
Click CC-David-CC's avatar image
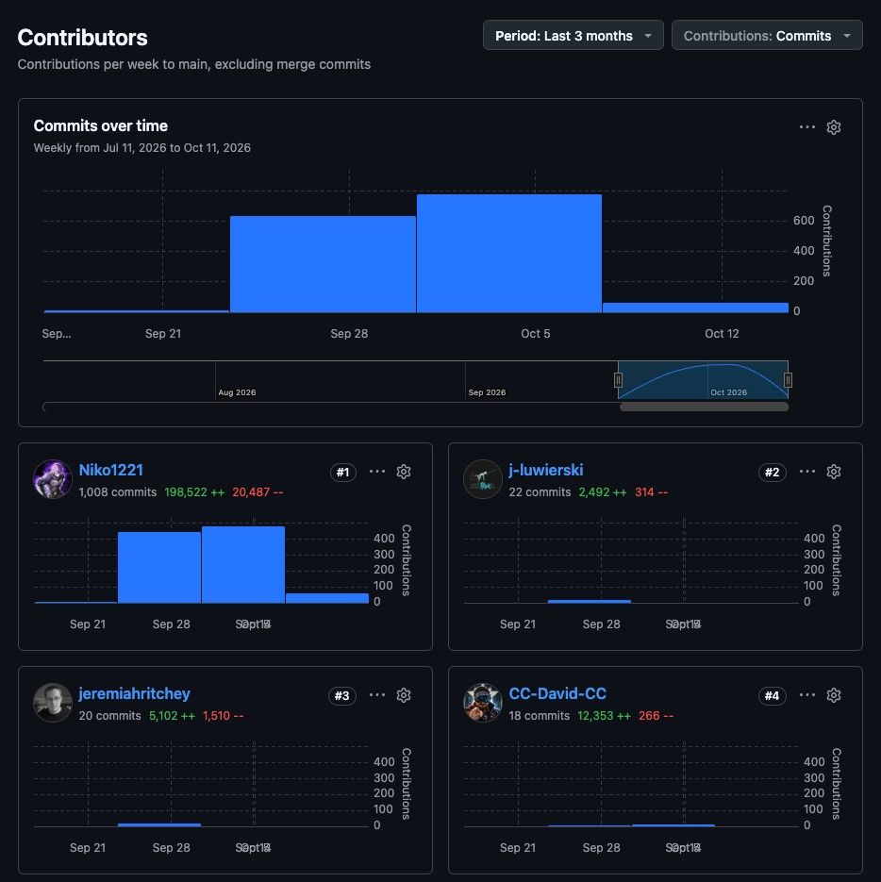coord(483,703)
